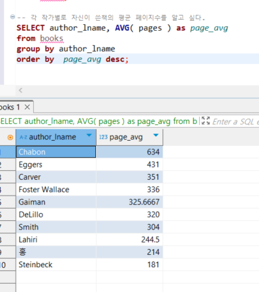Select the 351 page_avg value
259x292 pixels.
tap(129, 177)
